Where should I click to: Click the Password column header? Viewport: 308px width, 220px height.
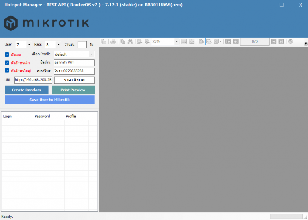pos(49,116)
